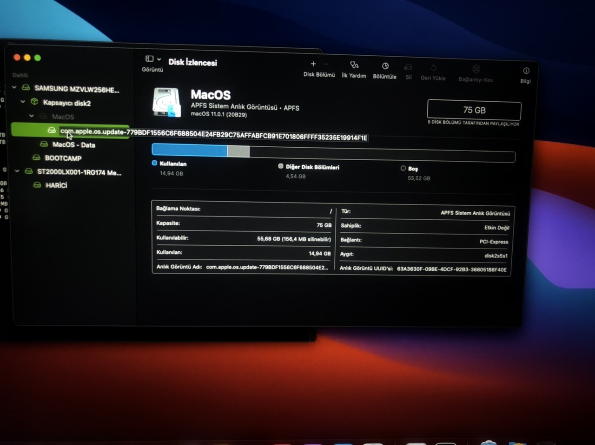Click the Bilgi info icon
This screenshot has width=595, height=445.
point(526,71)
